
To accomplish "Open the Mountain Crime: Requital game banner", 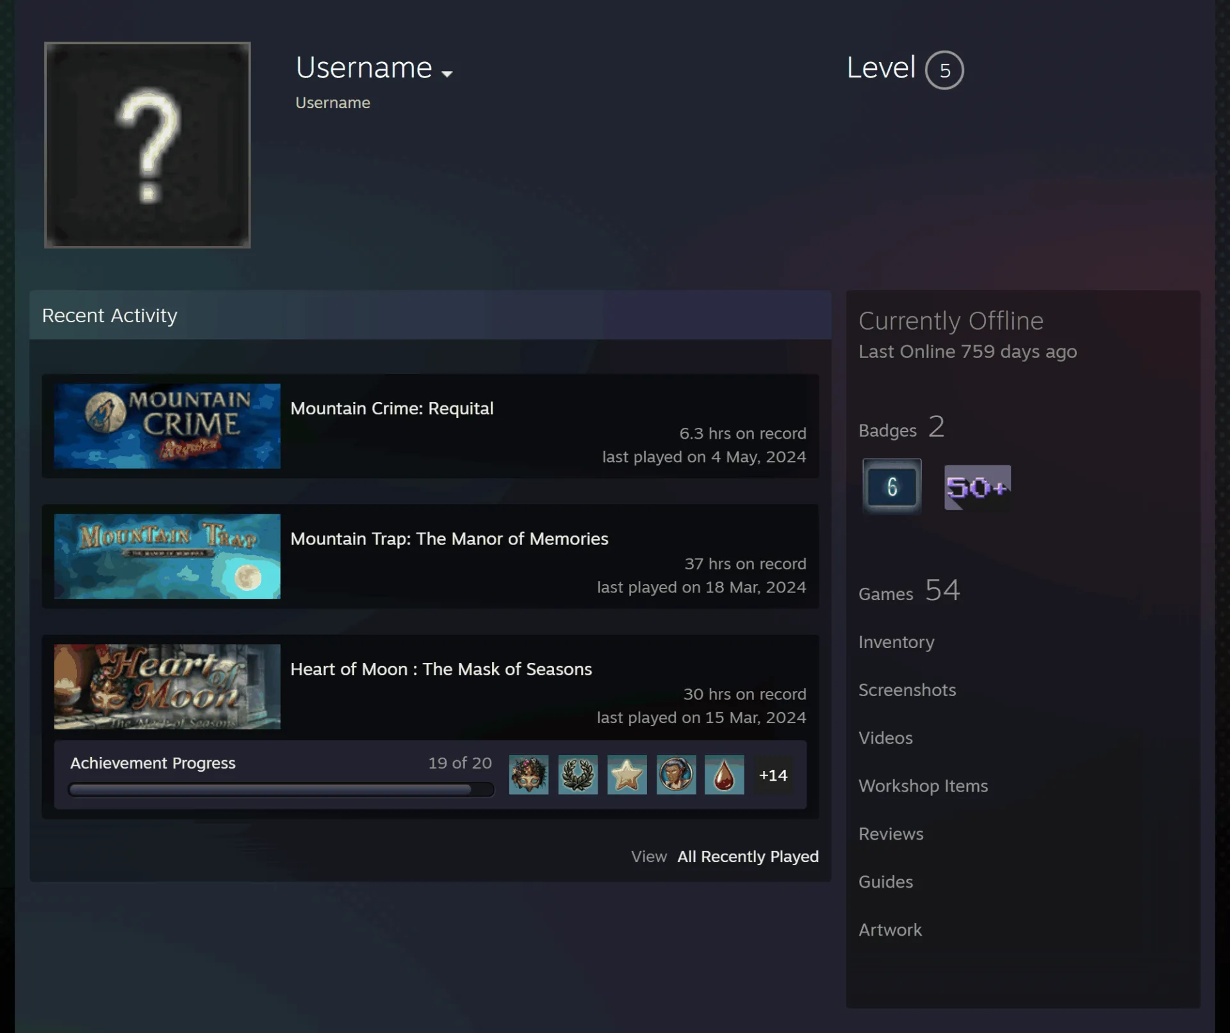I will coord(167,426).
